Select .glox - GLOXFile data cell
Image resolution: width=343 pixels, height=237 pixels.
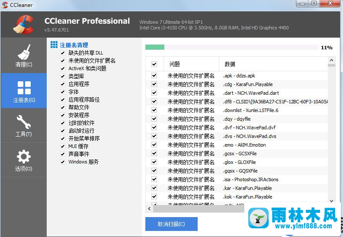[x=239, y=162]
